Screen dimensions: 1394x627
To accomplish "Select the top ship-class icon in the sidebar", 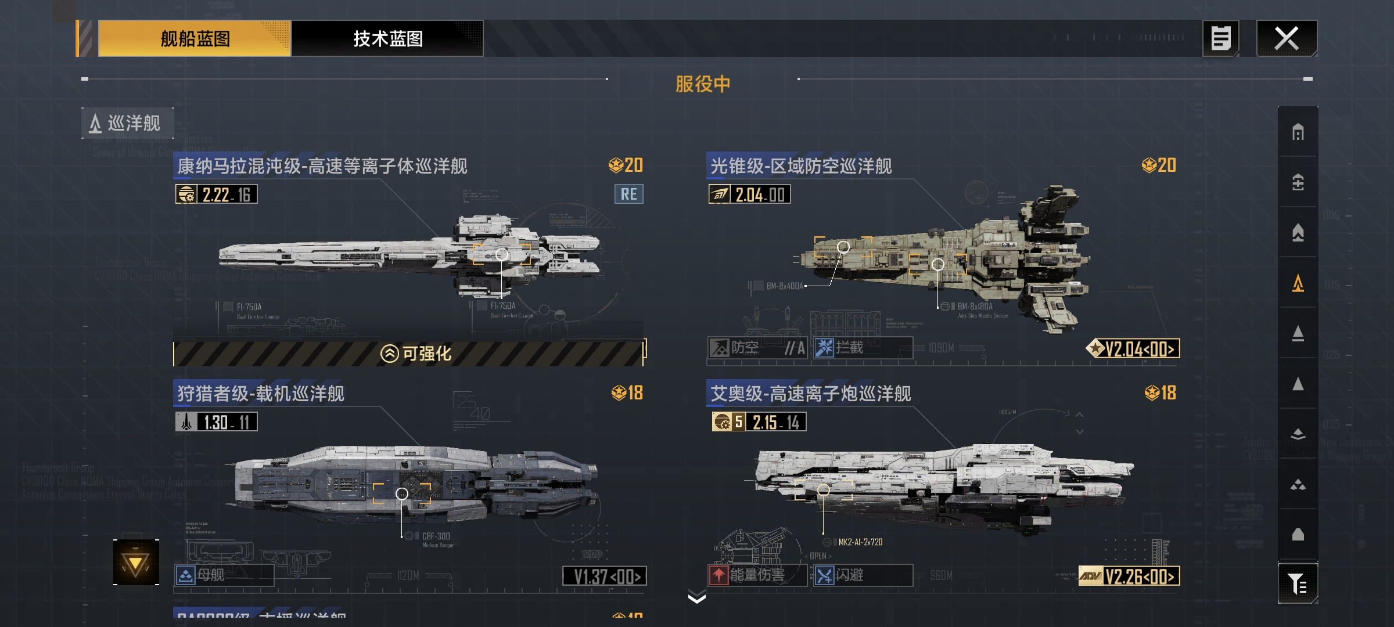I will pos(1298,132).
